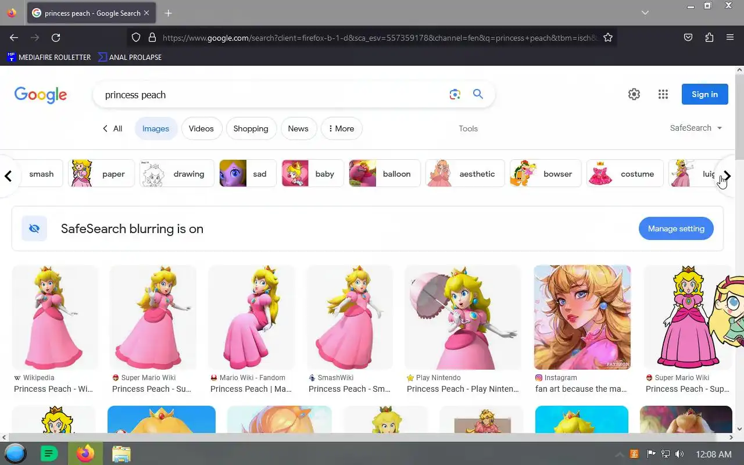Open the taskbar start orb

pos(16,453)
